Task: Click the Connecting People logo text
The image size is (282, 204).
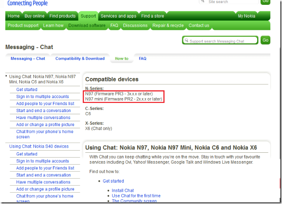Action: coord(28,3)
